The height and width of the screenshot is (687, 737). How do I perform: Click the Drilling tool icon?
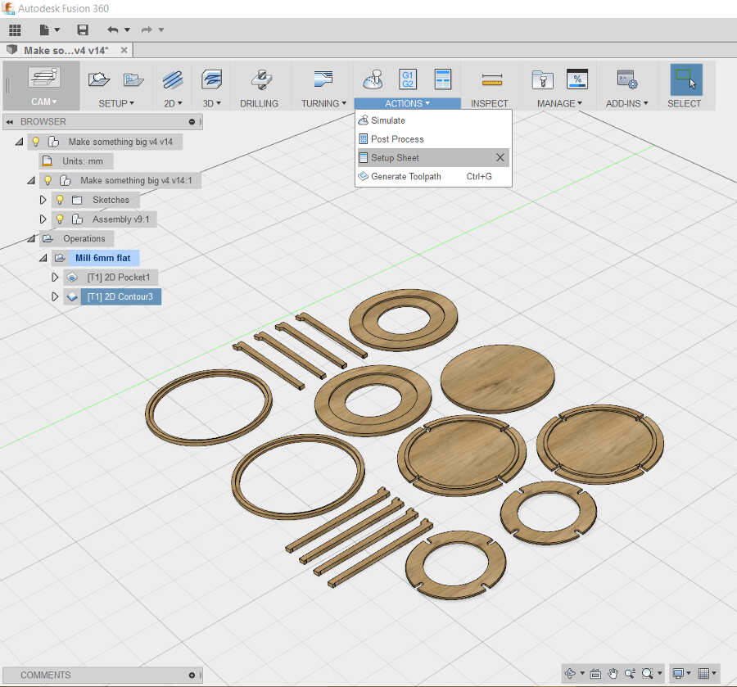pos(261,79)
